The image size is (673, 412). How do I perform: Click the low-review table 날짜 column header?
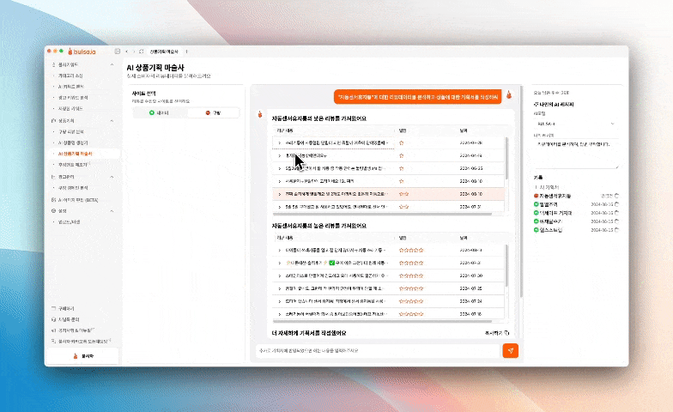pyautogui.click(x=464, y=130)
